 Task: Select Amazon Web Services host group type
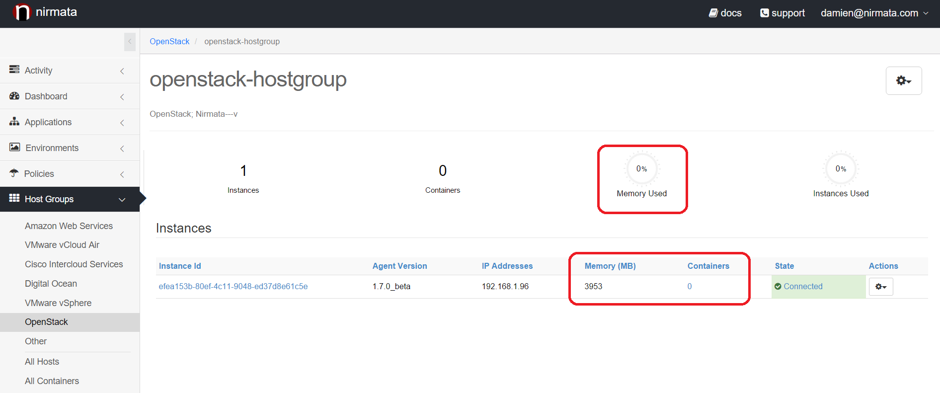pos(69,226)
